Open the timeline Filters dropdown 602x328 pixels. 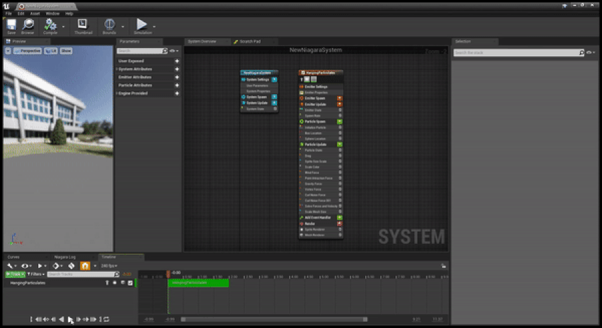(35, 274)
